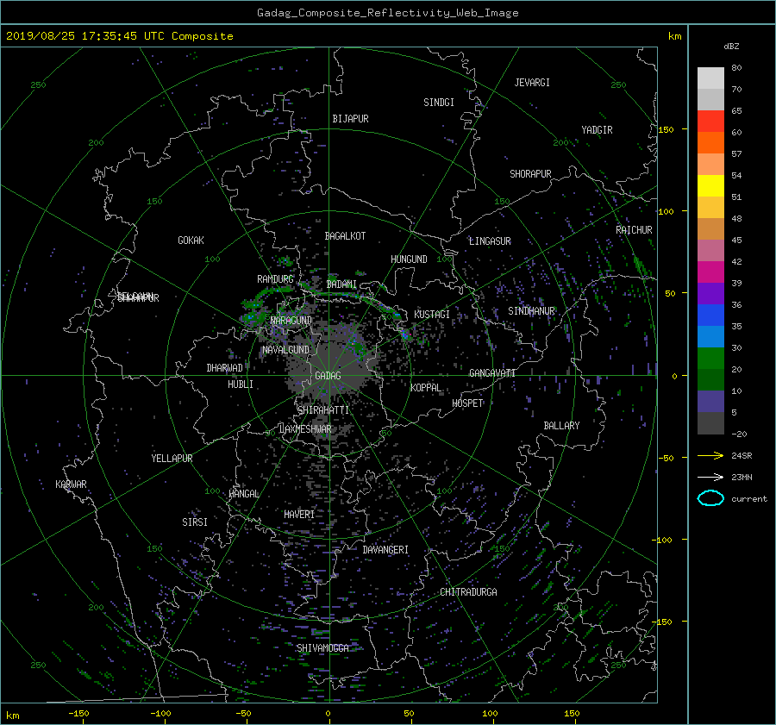Click the SHIVAMOGGA city label
This screenshot has width=776, height=725.
[322, 648]
